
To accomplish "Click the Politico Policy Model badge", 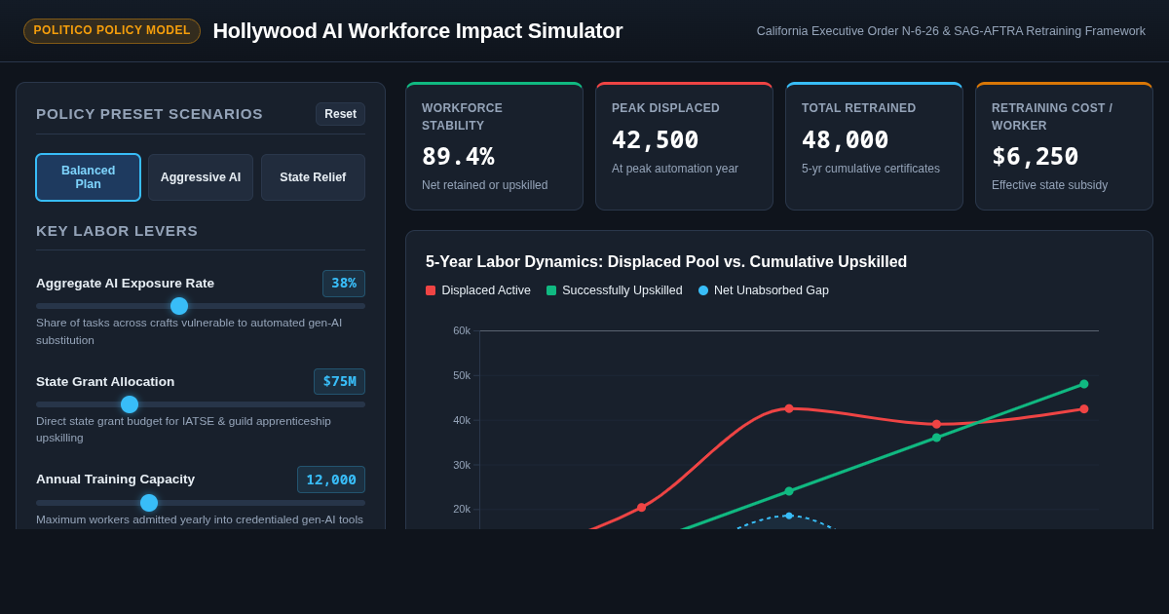I will [x=112, y=31].
